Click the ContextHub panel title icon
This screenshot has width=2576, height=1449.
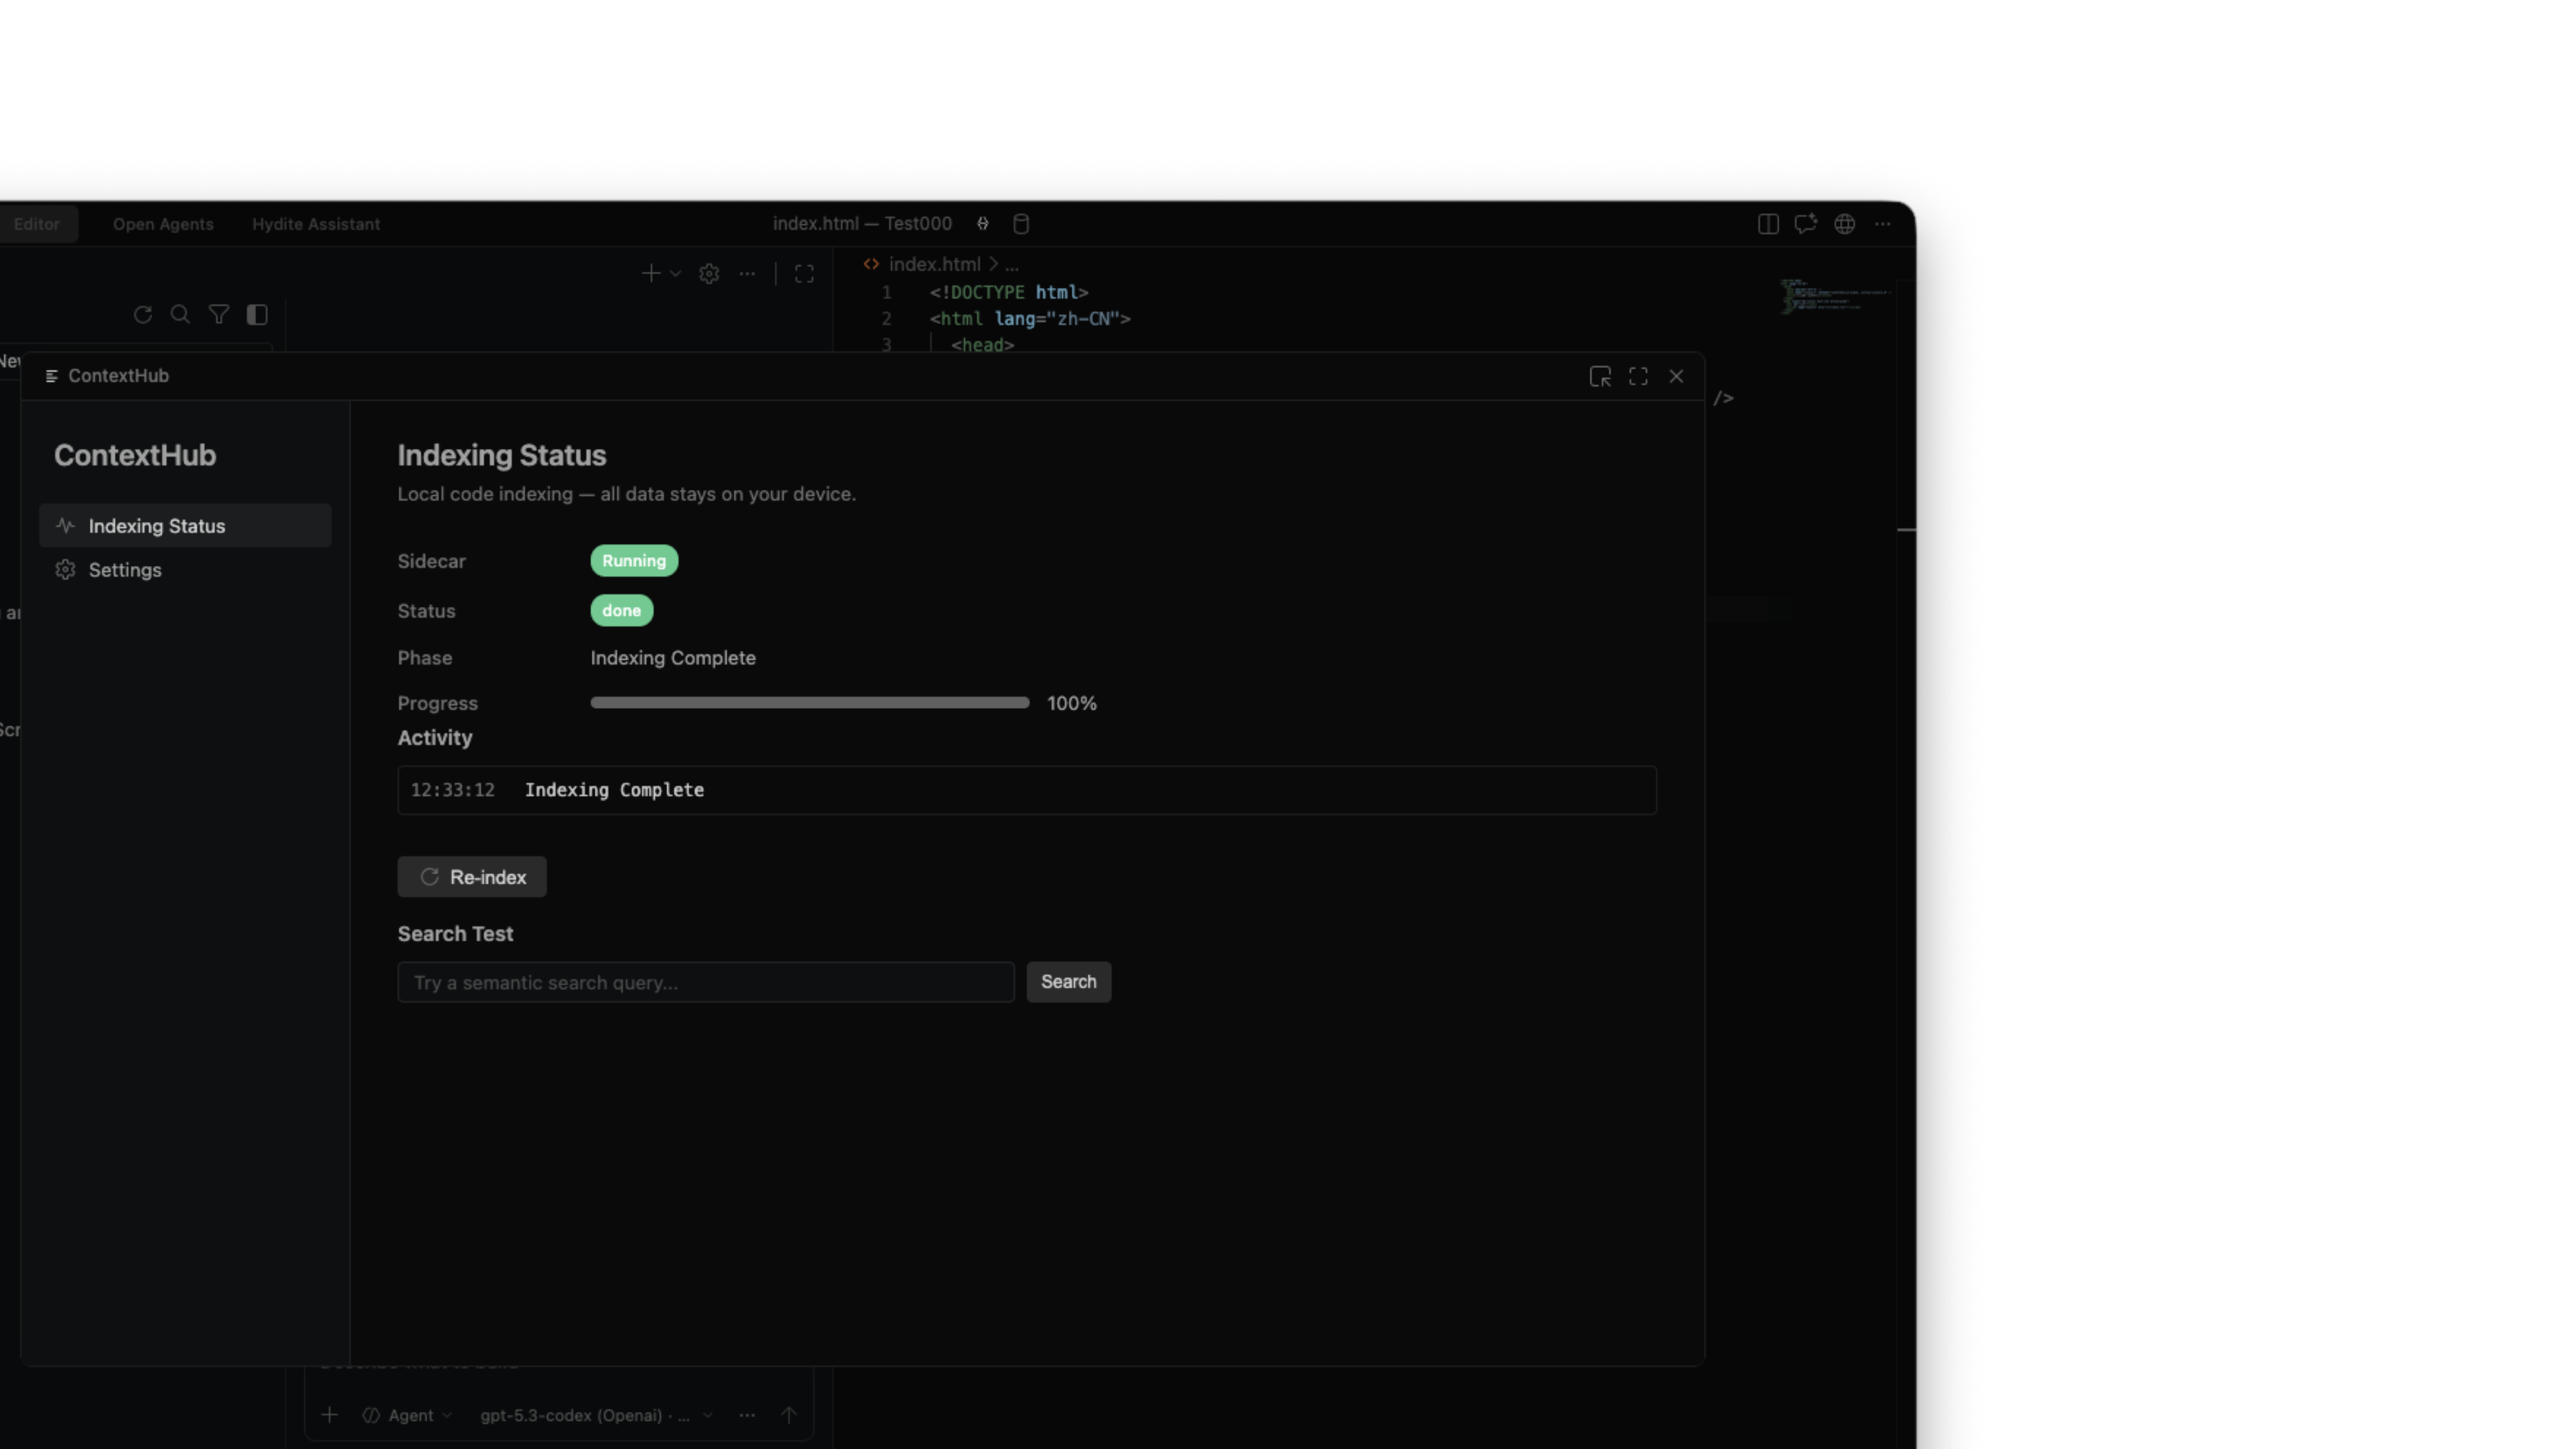click(x=51, y=376)
